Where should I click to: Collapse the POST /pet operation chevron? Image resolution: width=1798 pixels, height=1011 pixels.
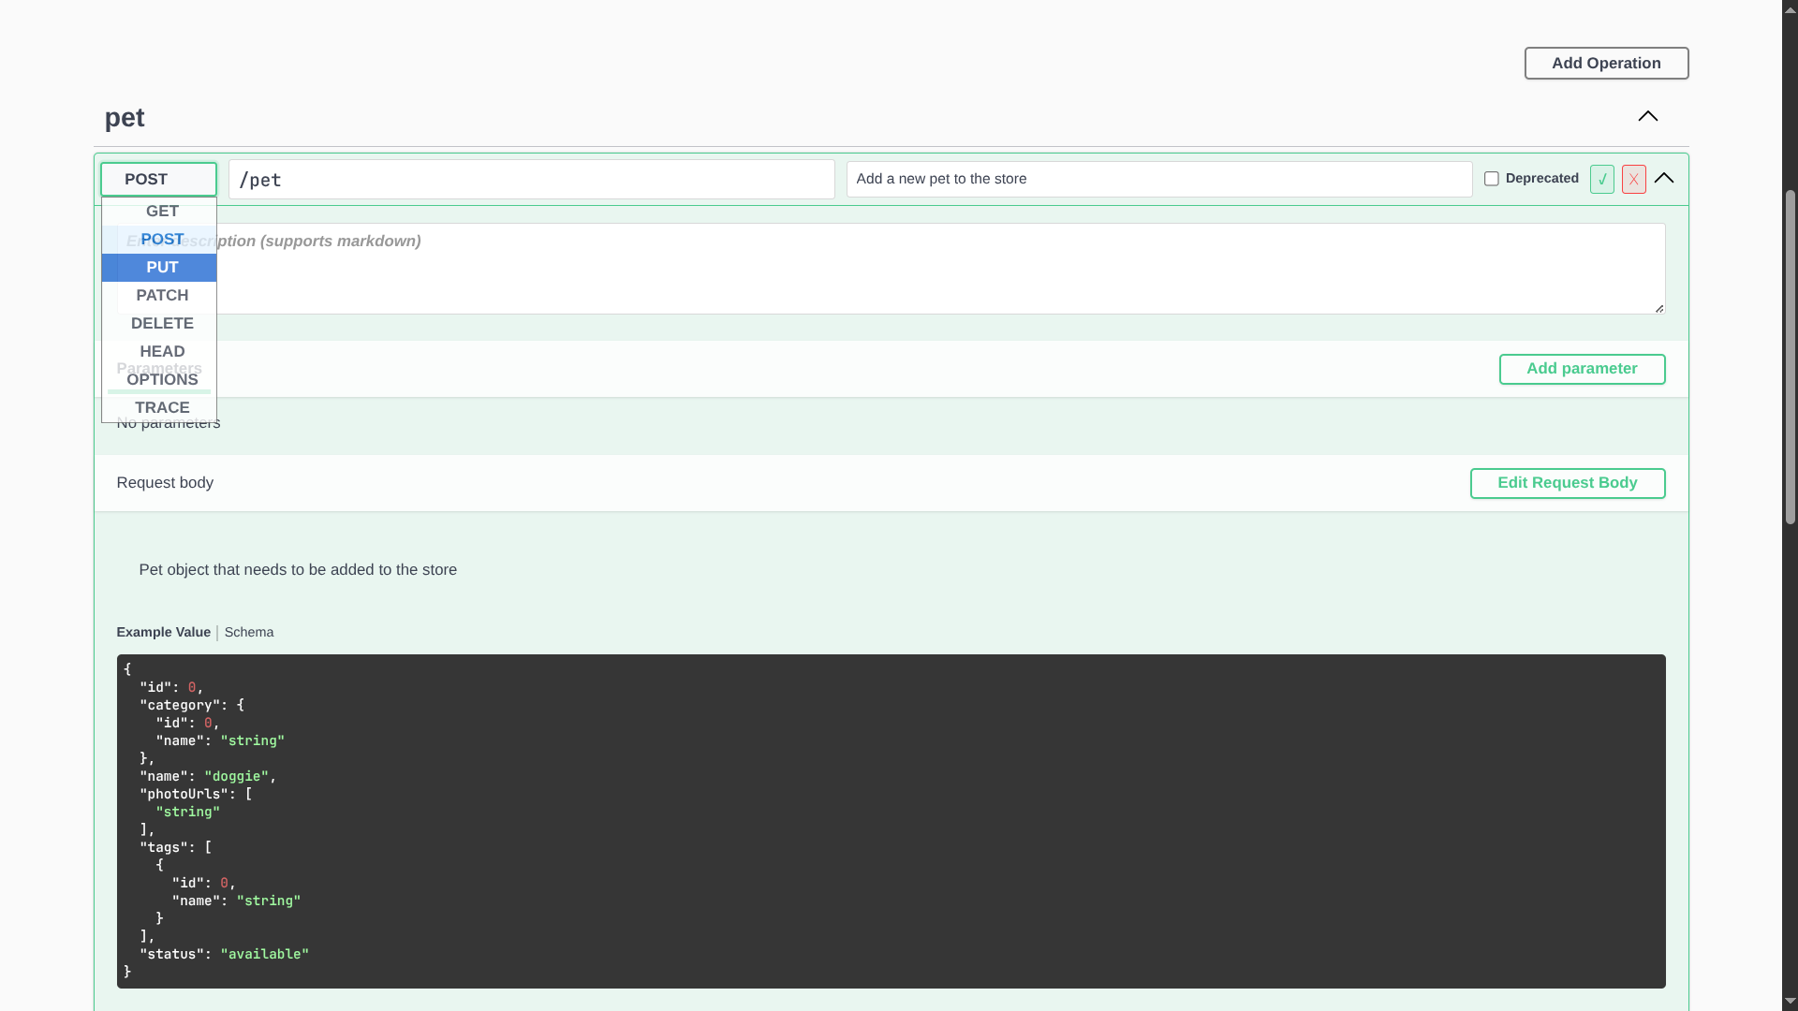point(1664,178)
